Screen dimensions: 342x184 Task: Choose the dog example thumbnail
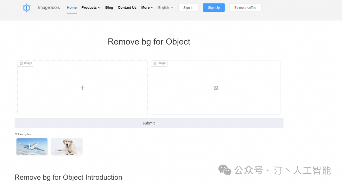(x=66, y=147)
